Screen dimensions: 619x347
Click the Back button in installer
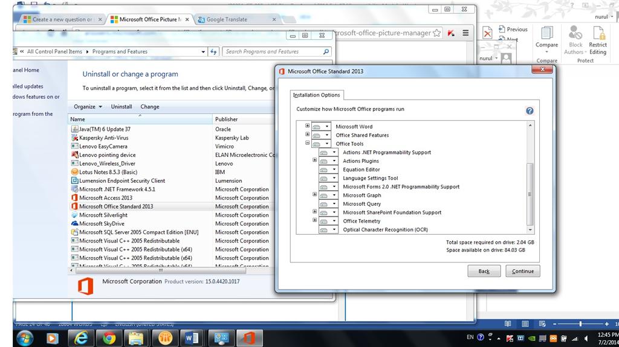(484, 272)
